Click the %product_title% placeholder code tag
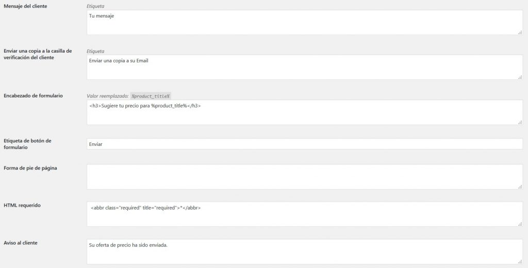 [x=151, y=96]
